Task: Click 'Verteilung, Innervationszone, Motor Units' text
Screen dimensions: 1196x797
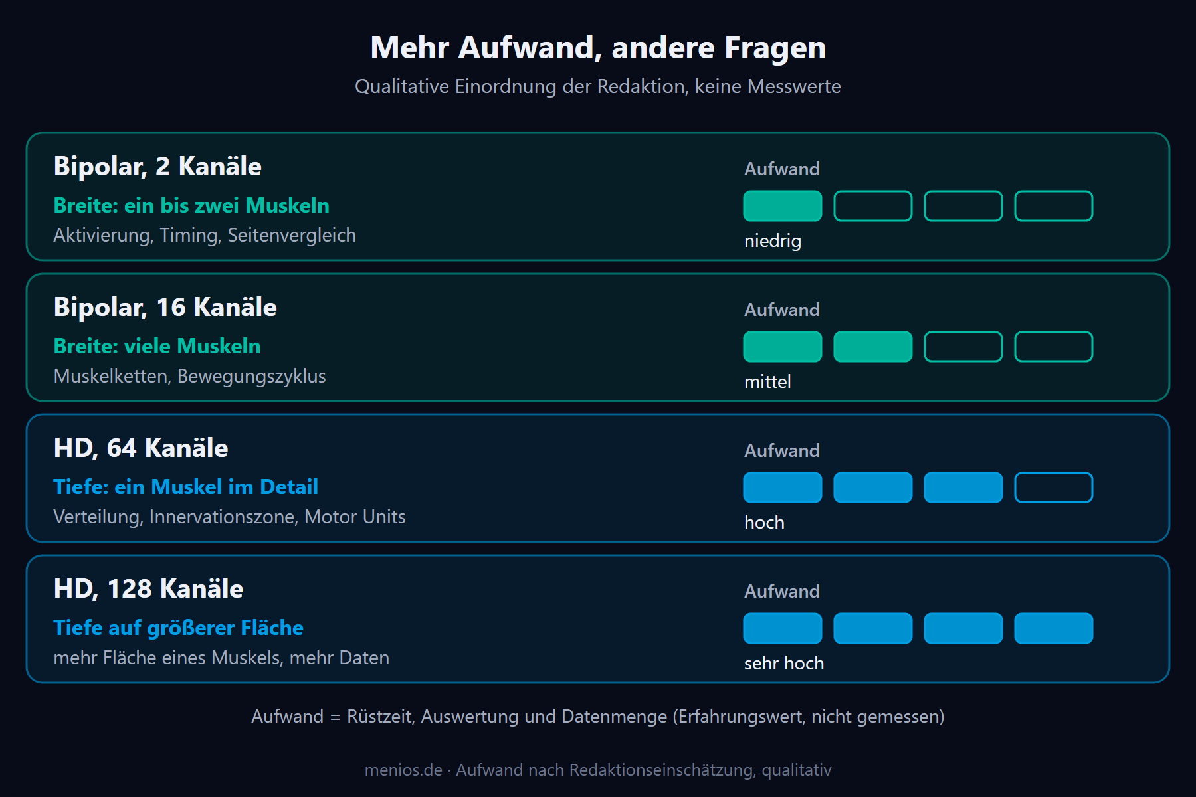Action: click(229, 517)
